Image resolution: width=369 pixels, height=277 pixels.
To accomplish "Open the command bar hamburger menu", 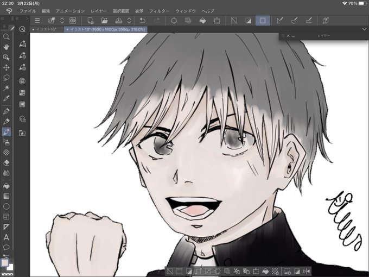I will click(37, 21).
